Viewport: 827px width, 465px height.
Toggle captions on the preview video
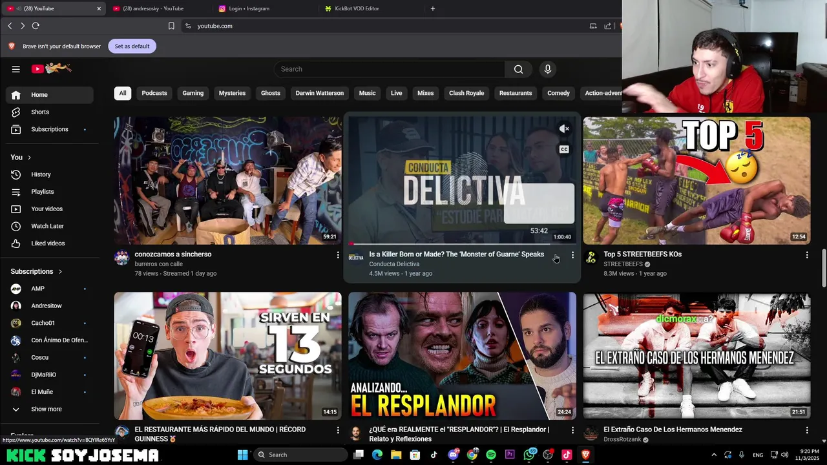(564, 149)
